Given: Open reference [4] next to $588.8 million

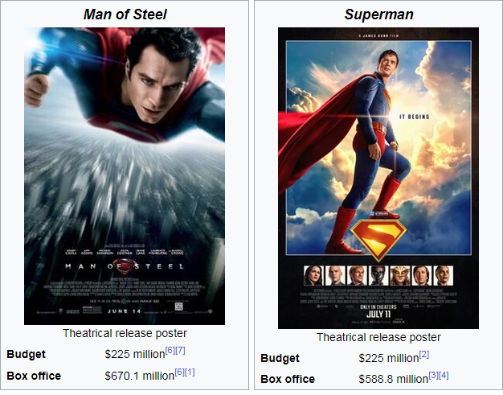Looking at the screenshot, I should coord(444,376).
